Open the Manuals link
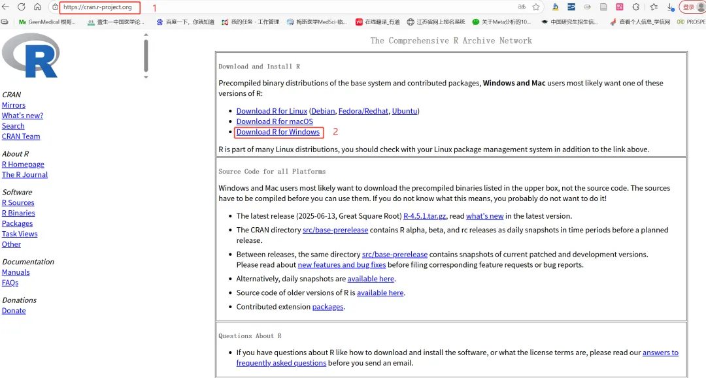Screen dimensions: 706x378 click(x=16, y=272)
